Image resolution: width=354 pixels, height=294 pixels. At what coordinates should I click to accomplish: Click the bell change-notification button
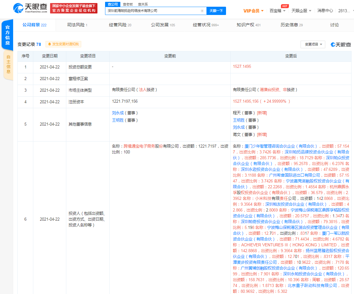pos(63,44)
